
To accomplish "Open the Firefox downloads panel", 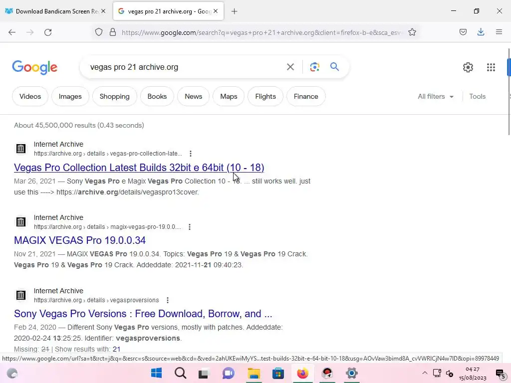I will tap(481, 32).
